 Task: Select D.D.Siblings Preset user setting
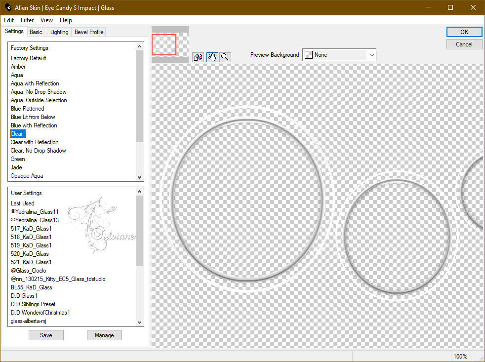click(33, 304)
